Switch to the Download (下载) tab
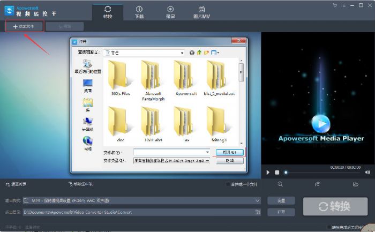Image resolution: width=375 pixels, height=232 pixels. (139, 12)
